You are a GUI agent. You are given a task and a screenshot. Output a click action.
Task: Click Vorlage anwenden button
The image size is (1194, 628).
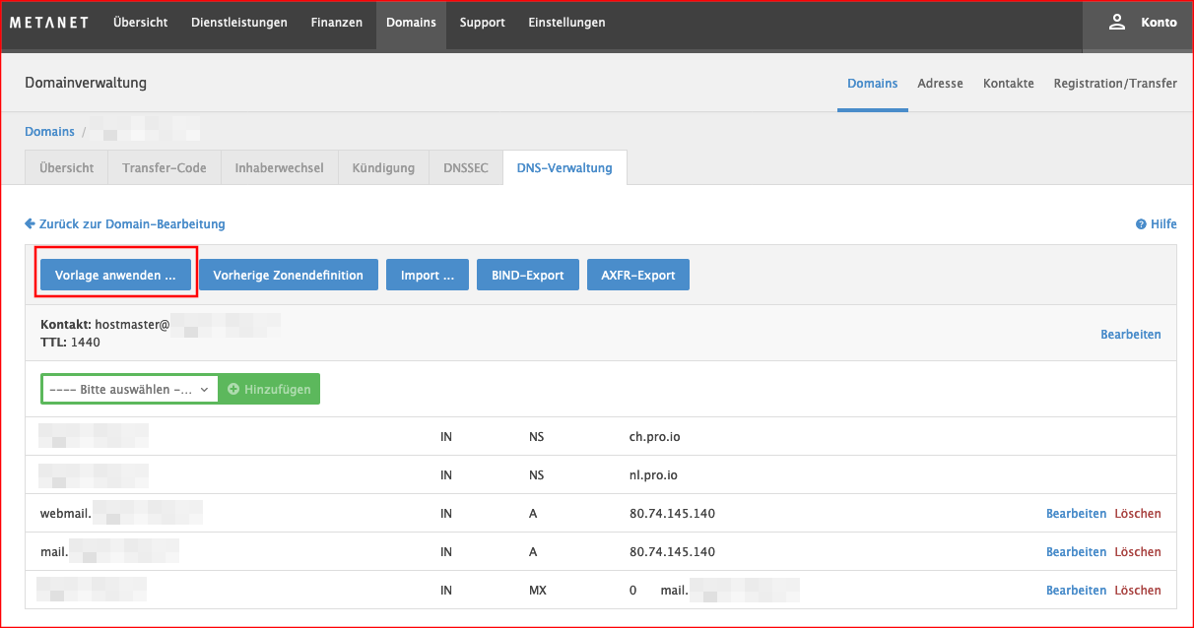coord(115,275)
